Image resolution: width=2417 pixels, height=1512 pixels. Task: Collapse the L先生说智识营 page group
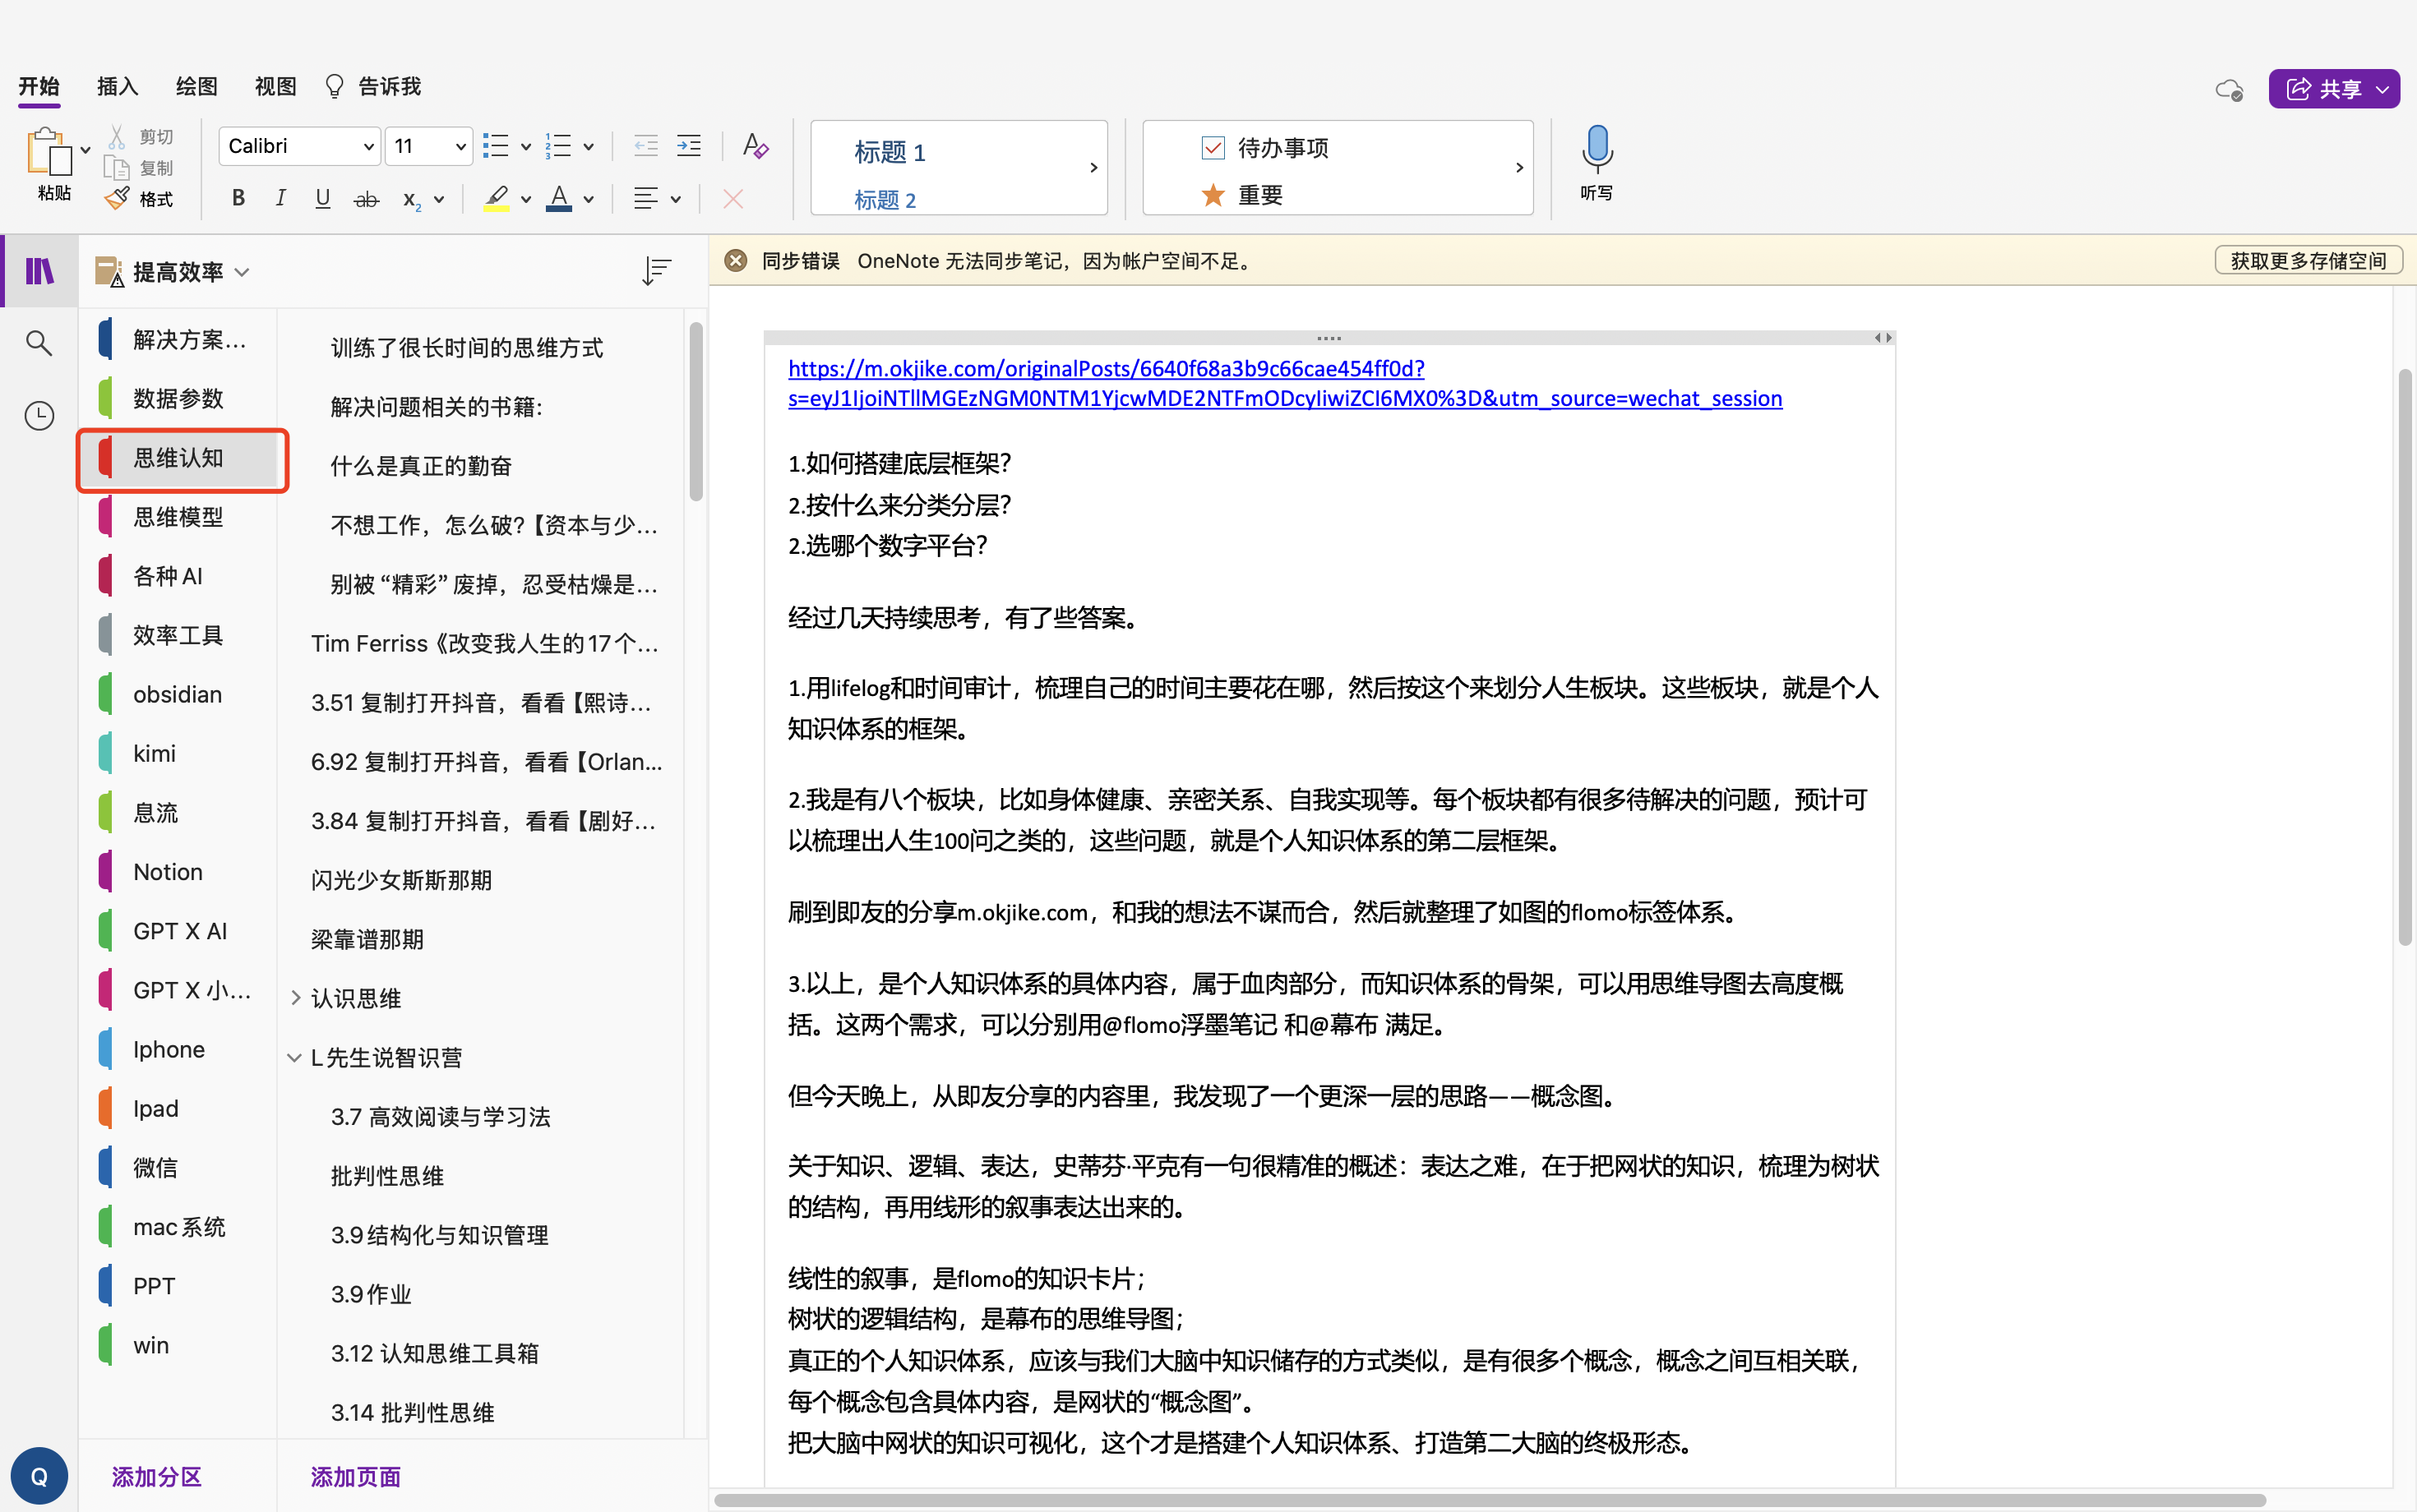(294, 1057)
